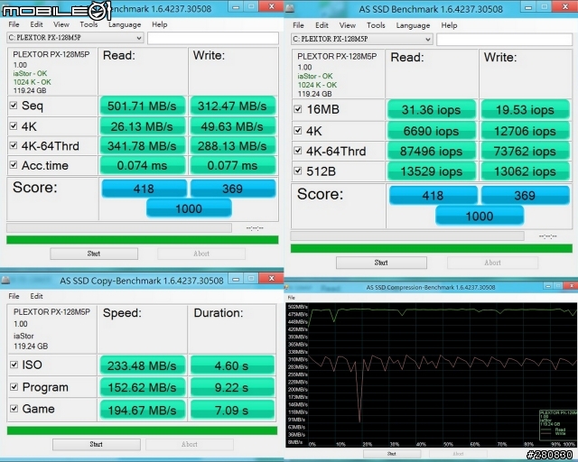The width and height of the screenshot is (578, 462).
Task: Click Seq write value 312.47 MB/s
Action: coord(232,106)
